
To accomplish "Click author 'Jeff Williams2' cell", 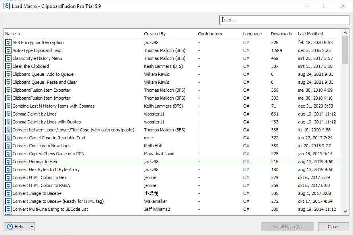I will tap(157, 209).
